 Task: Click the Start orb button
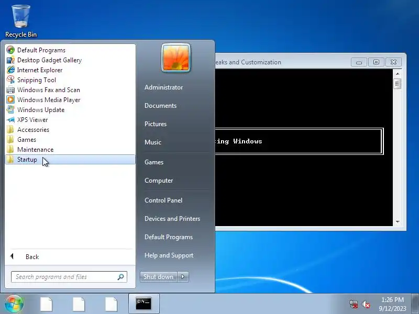14,304
